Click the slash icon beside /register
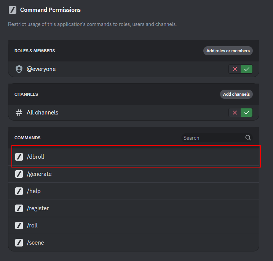 [19, 208]
